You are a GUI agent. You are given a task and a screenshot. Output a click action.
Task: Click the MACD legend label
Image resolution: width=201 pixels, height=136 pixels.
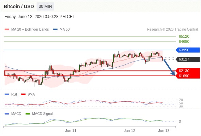click(16, 114)
